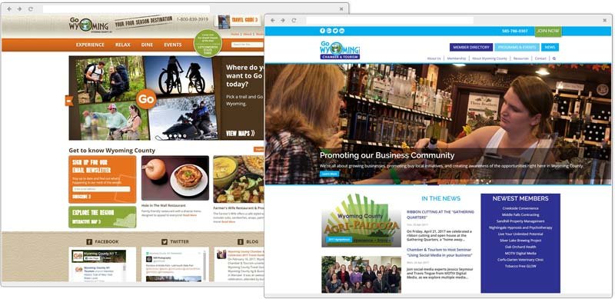Click Silver Lake Brewing Project in Newest Members
Screen dimensions: 615x299
[520, 241]
